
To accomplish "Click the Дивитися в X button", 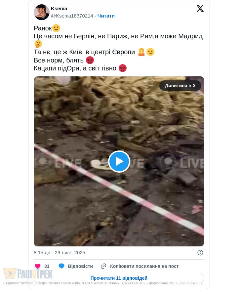I will 180,86.
